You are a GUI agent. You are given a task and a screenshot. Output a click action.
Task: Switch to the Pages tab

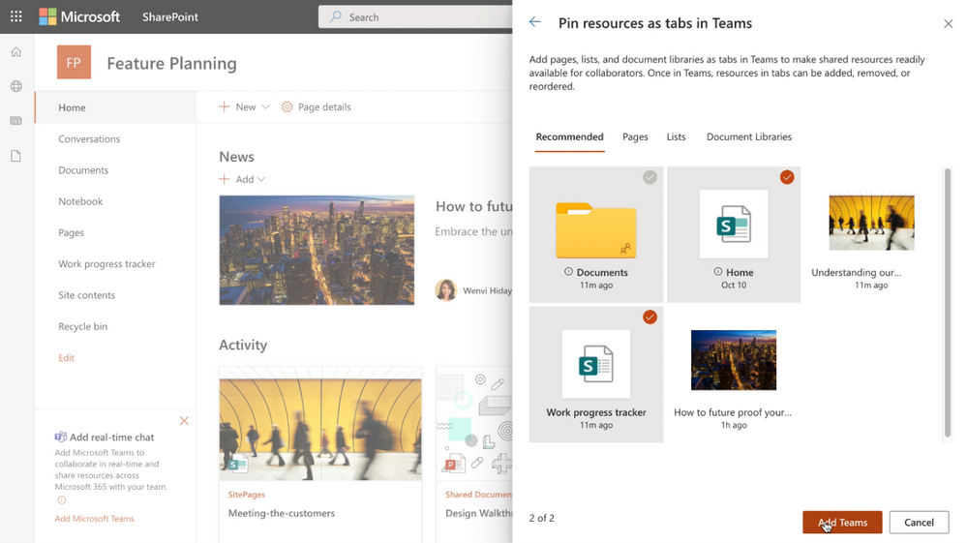click(x=635, y=136)
